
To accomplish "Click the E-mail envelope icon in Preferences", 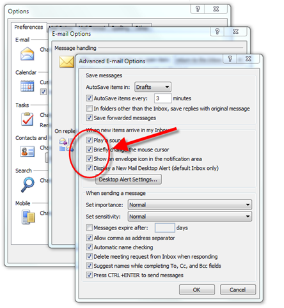I will point(27,54).
